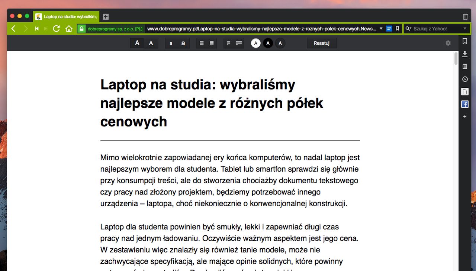Select the Laptop na studia tab

(x=66, y=17)
